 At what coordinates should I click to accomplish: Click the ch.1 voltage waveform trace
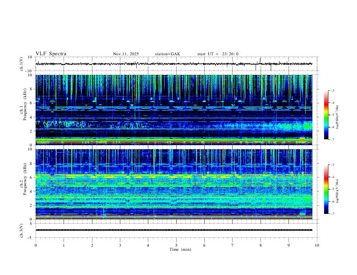tap(174, 64)
